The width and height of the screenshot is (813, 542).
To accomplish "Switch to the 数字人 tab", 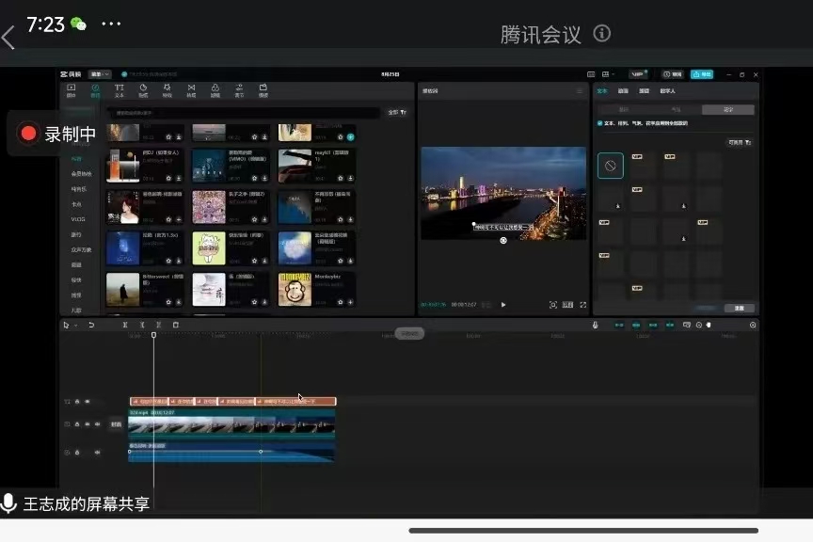I will pyautogui.click(x=667, y=91).
